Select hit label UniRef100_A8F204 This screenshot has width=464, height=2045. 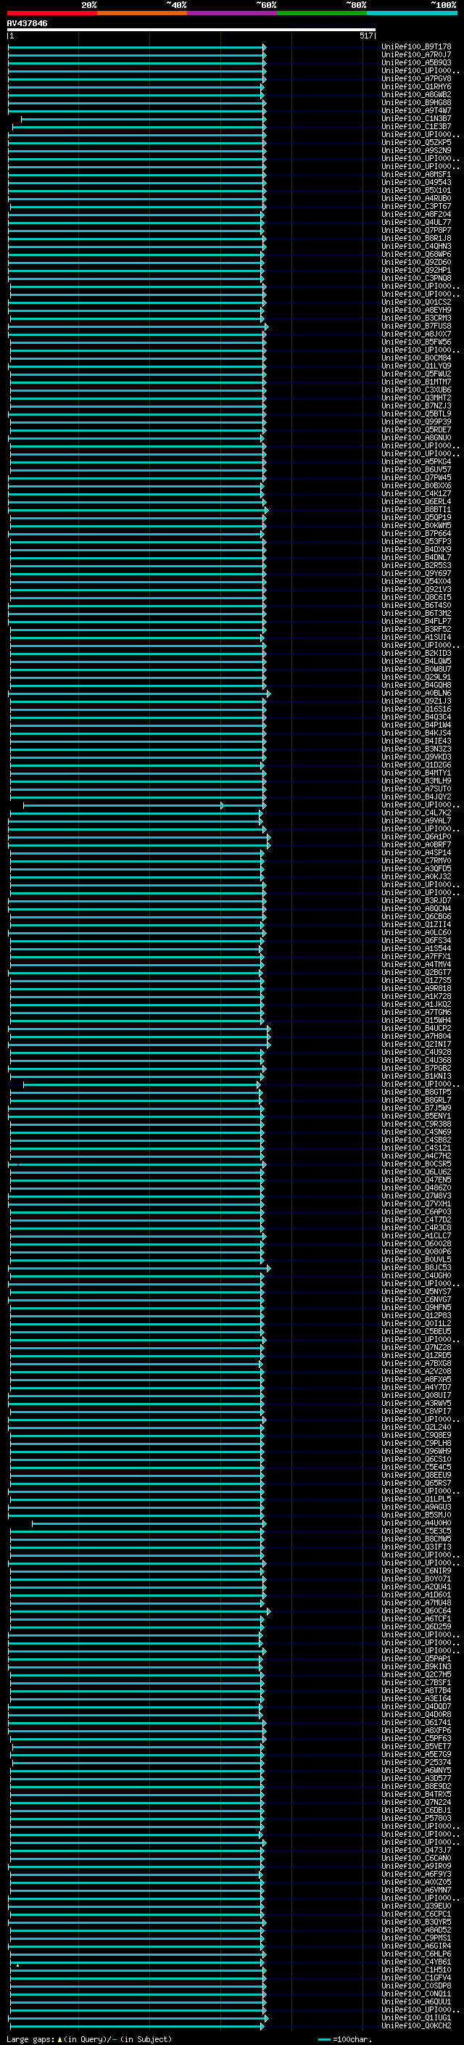(x=416, y=214)
